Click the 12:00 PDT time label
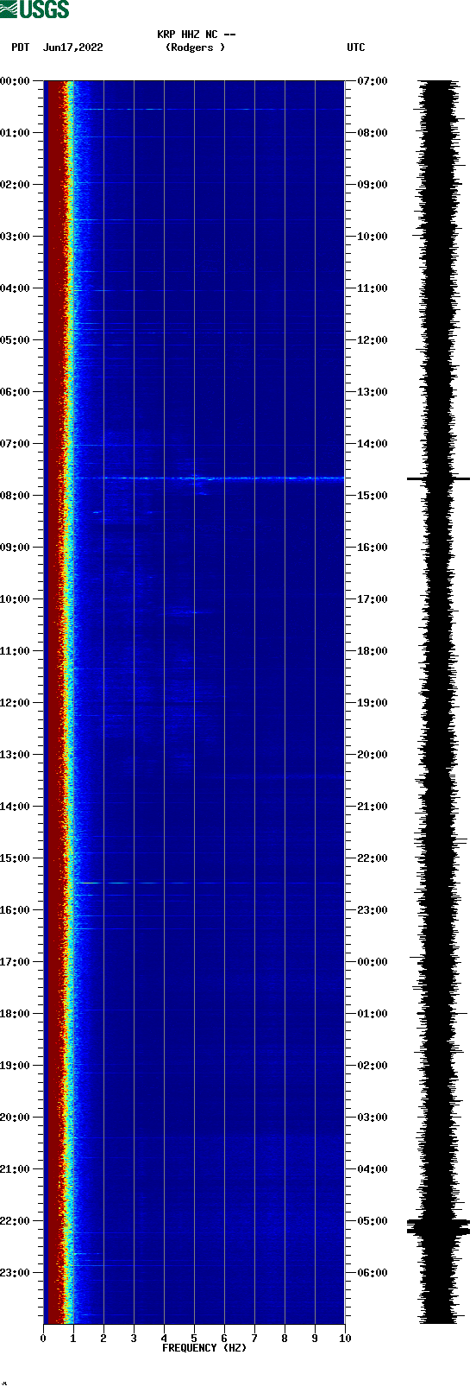The width and height of the screenshot is (476, 1393). point(16,703)
